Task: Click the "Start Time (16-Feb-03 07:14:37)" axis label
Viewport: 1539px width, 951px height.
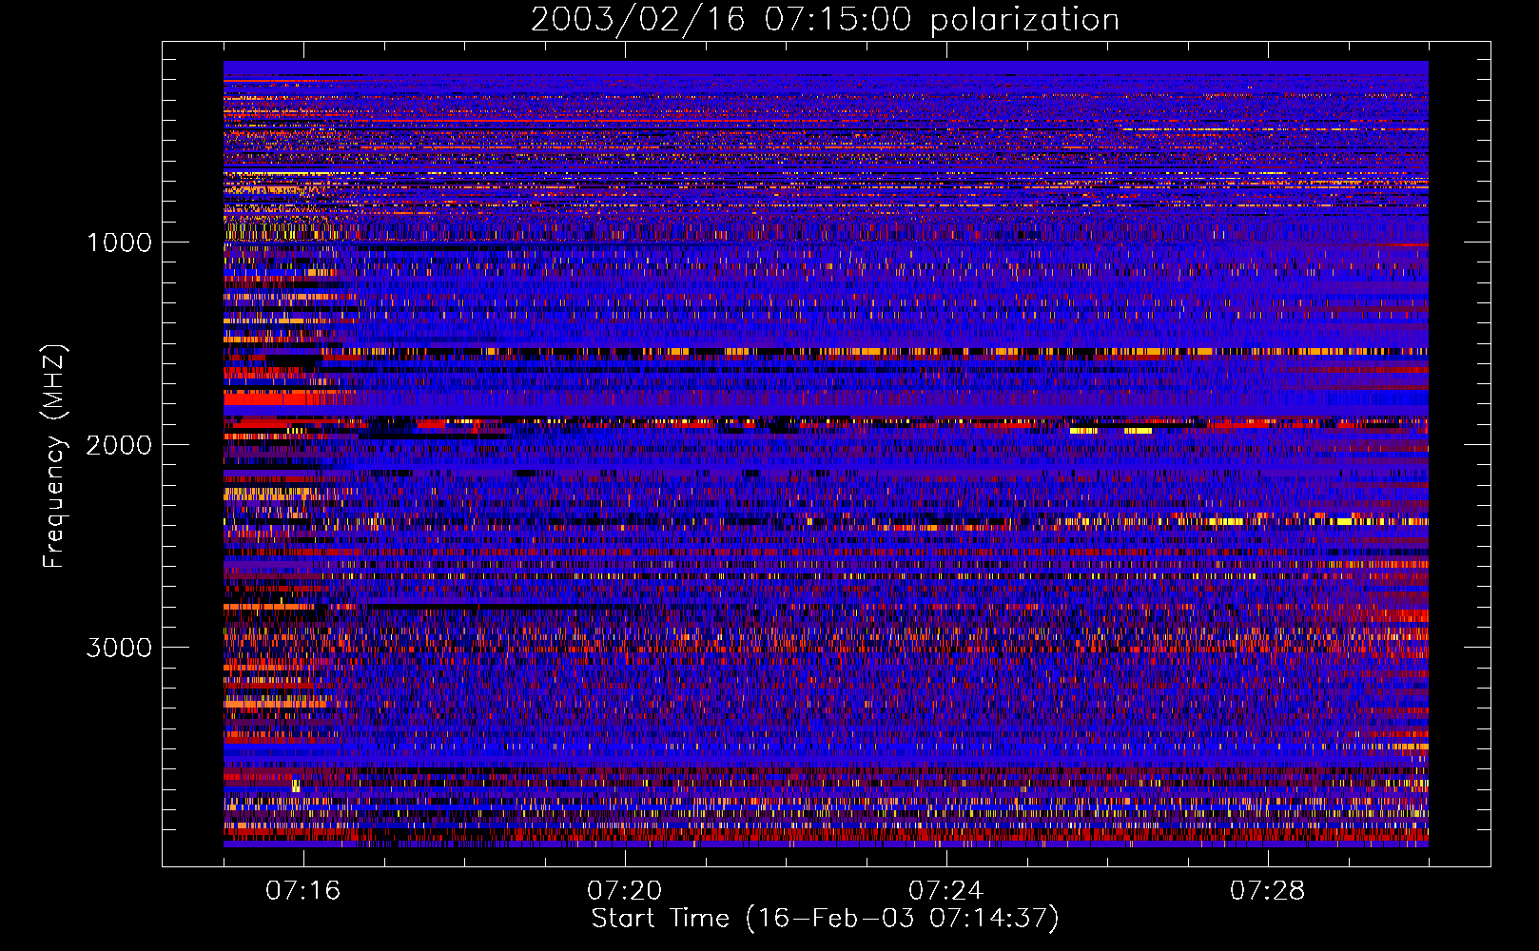Action: coord(825,919)
